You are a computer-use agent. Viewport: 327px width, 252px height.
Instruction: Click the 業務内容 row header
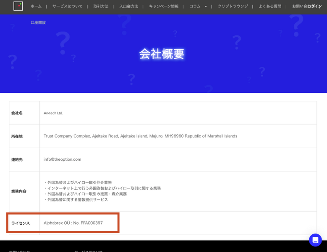point(19,191)
